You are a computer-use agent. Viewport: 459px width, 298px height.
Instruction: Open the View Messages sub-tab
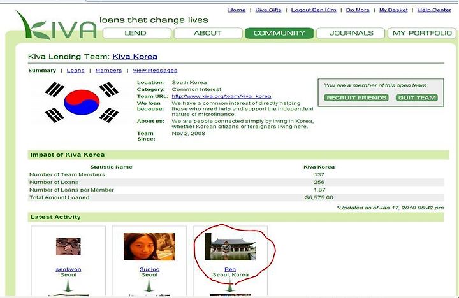[x=155, y=71]
